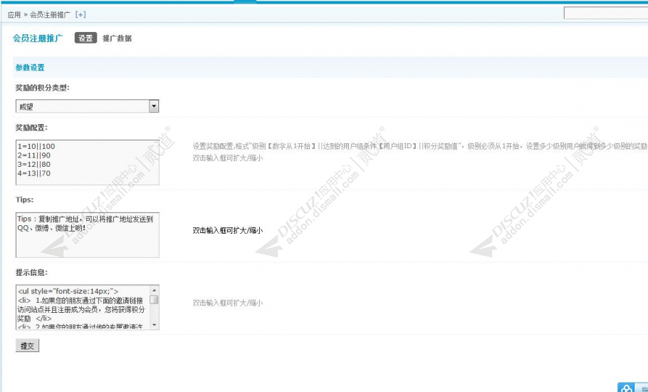The width and height of the screenshot is (648, 392).
Task: Open the 奖励的积分类型 dropdown arrow
Action: click(x=154, y=106)
